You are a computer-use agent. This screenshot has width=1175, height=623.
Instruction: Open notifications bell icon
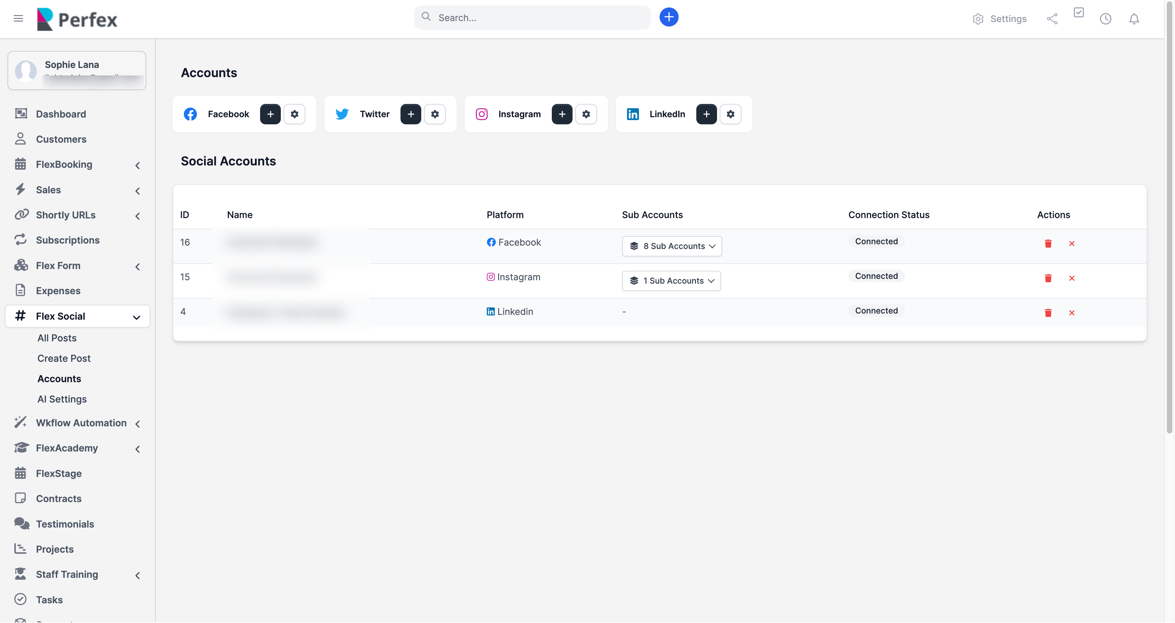tap(1134, 19)
